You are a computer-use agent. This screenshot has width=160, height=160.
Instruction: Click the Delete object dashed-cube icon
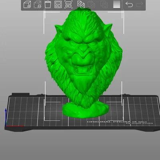click(38, 4)
